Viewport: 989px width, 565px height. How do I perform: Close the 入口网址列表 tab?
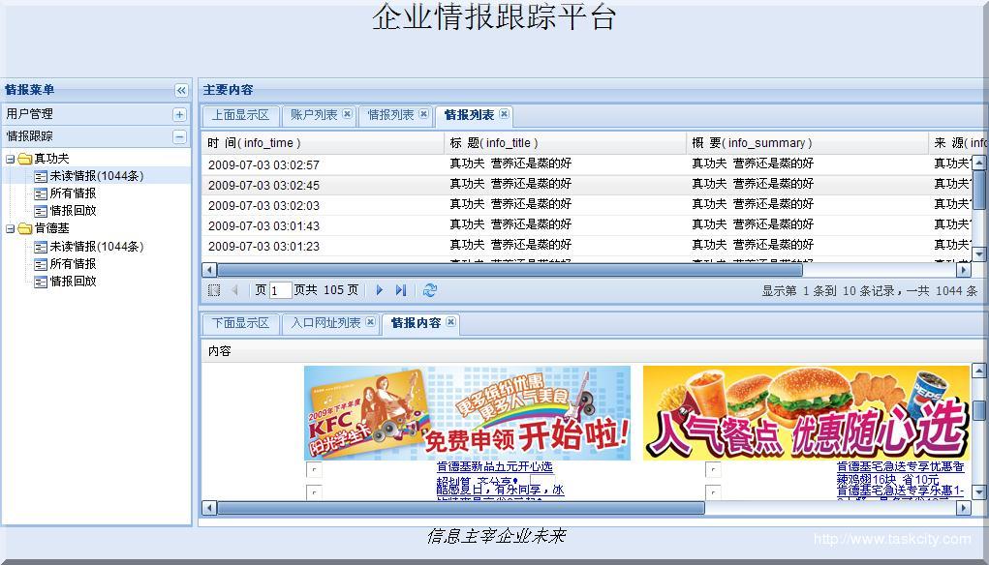coord(370,322)
